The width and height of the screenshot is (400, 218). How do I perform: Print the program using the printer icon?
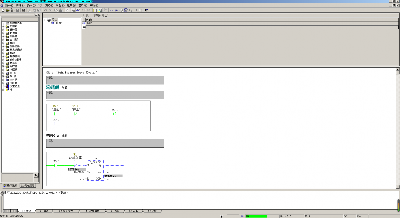(x=23, y=10)
